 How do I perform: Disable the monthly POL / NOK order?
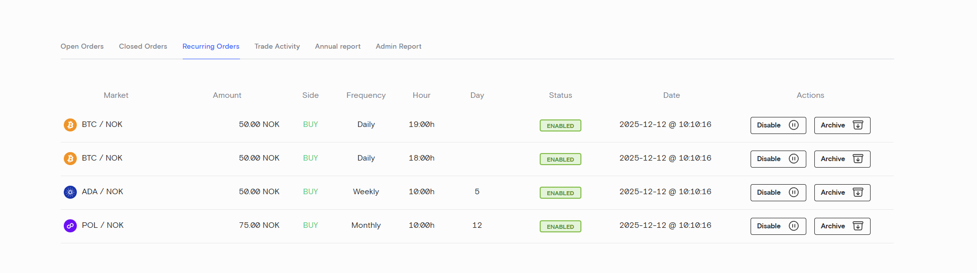(778, 226)
